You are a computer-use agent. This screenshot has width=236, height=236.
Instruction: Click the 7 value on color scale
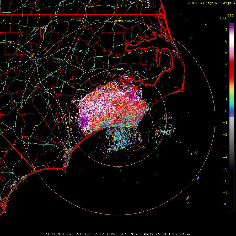[226, 29]
